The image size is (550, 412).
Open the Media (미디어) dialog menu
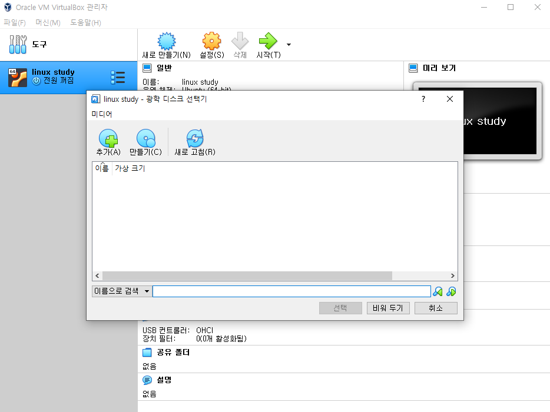(102, 114)
